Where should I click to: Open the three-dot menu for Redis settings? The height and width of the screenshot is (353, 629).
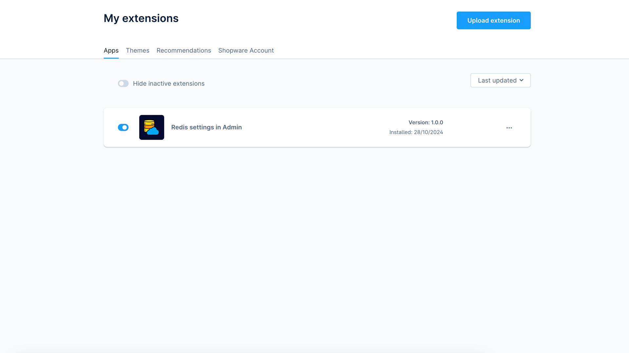tap(509, 128)
